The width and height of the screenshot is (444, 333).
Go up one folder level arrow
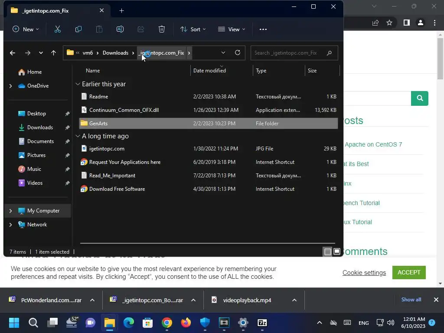53,53
